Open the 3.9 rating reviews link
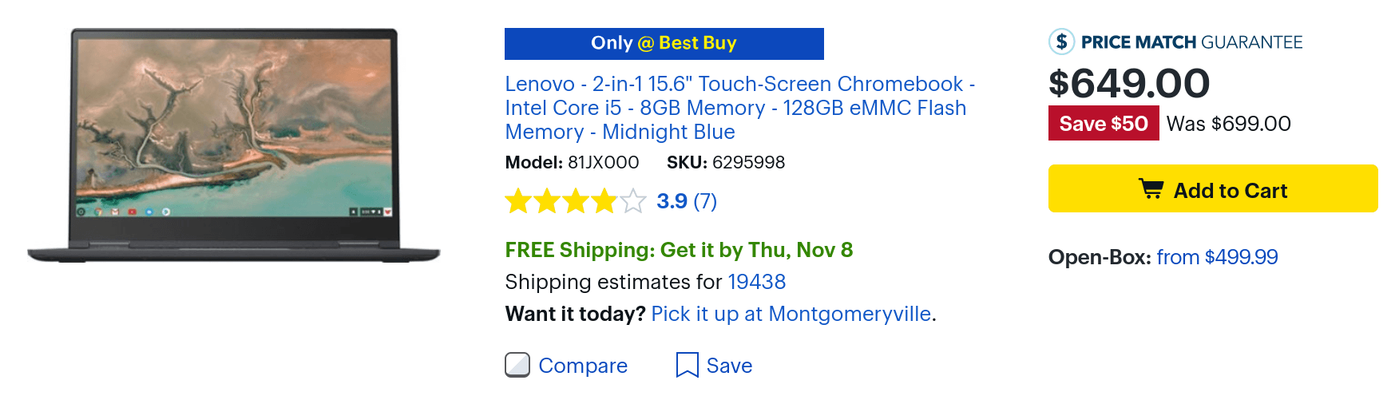Viewport: 1399px width, 396px height. (672, 201)
